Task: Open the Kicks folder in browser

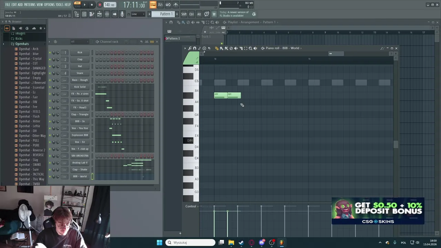Action: click(19, 39)
